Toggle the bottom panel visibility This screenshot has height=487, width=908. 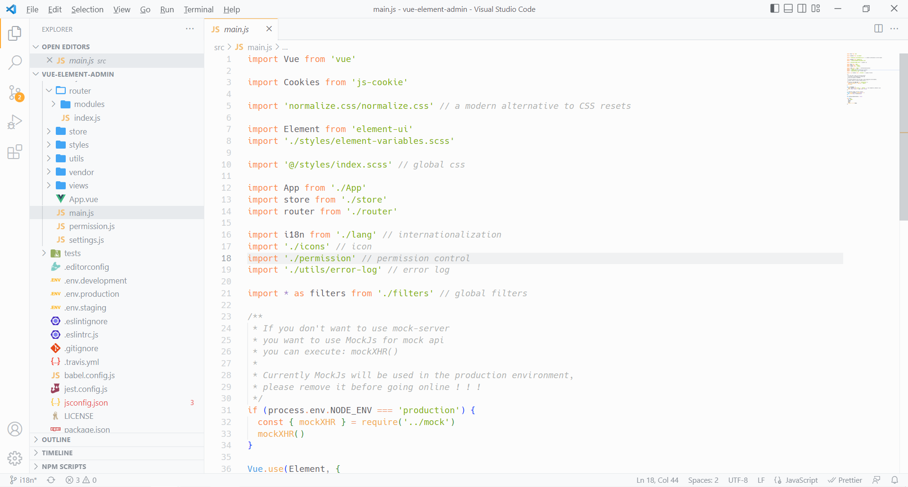click(788, 9)
